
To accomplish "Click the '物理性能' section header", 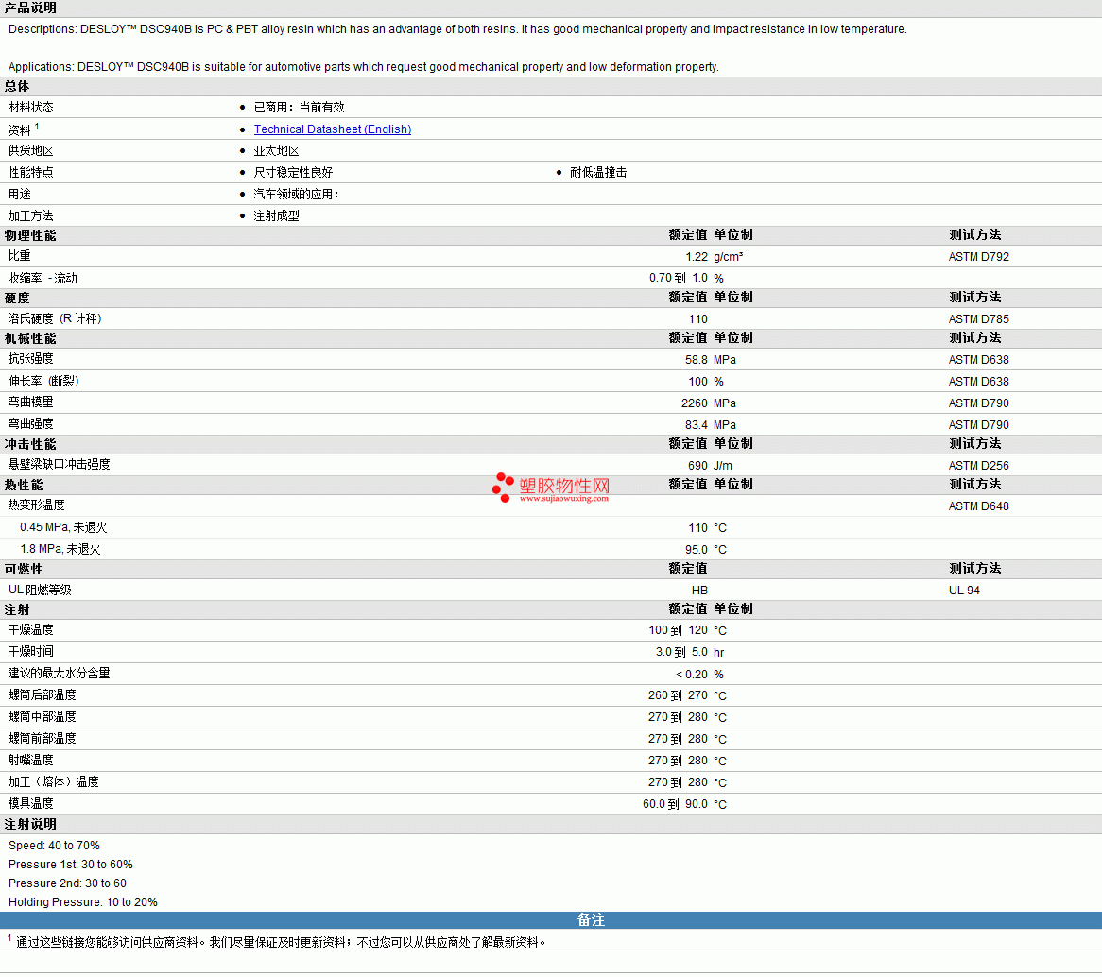I will pyautogui.click(x=30, y=235).
